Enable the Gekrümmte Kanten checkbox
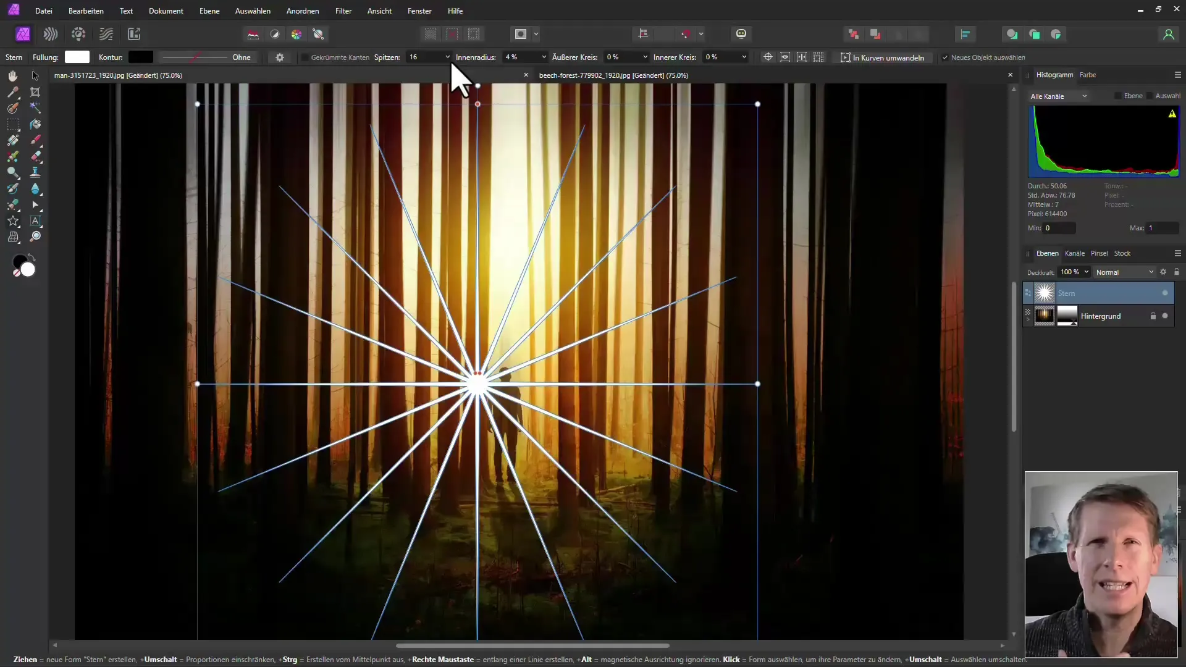Viewport: 1186px width, 667px height. coord(305,57)
